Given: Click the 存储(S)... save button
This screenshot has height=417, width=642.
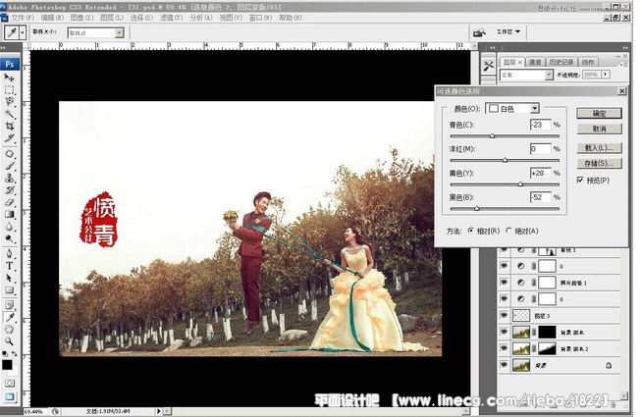Looking at the screenshot, I should point(599,163).
